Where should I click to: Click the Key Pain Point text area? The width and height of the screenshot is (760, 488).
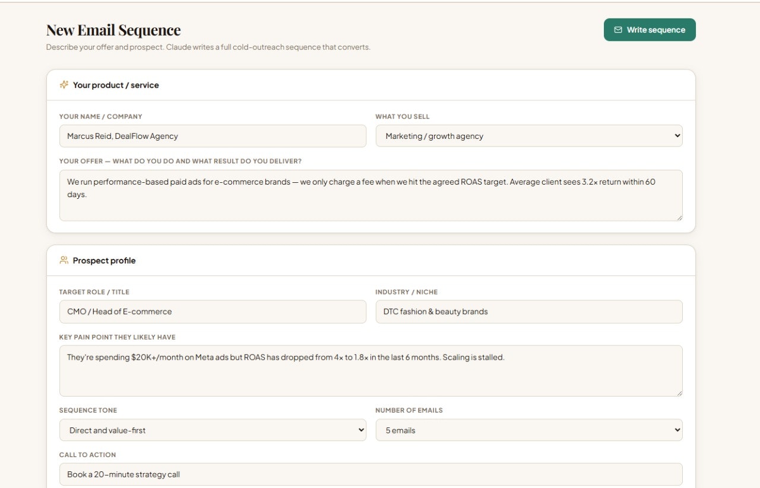[371, 371]
